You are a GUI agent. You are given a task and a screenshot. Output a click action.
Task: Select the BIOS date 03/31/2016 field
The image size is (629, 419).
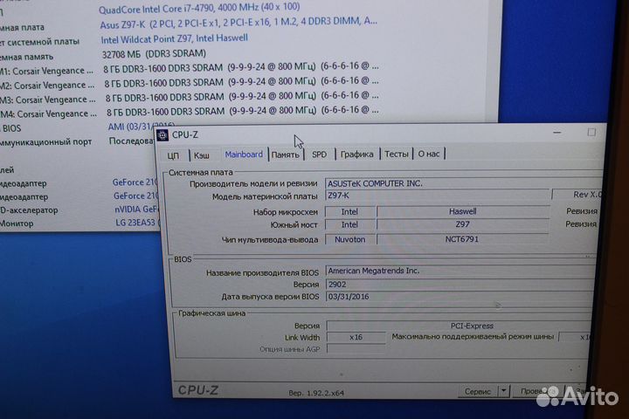coord(461,297)
